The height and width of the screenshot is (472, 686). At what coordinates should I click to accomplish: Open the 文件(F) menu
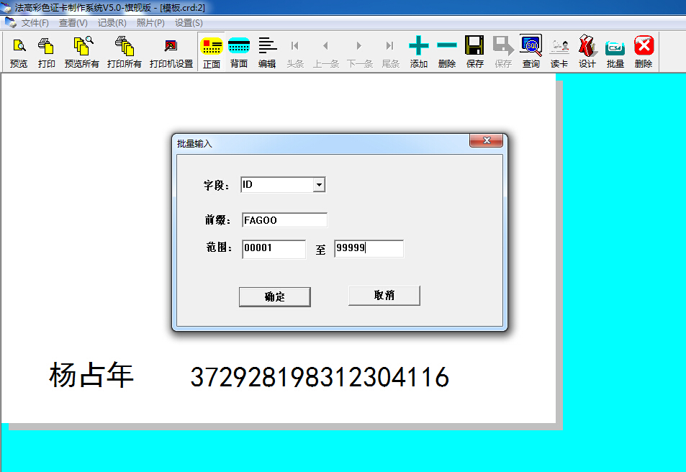click(x=35, y=23)
